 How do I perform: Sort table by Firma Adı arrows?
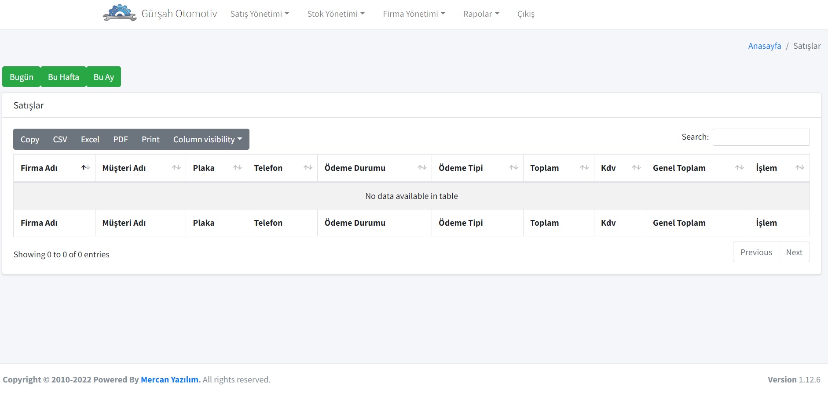[86, 168]
